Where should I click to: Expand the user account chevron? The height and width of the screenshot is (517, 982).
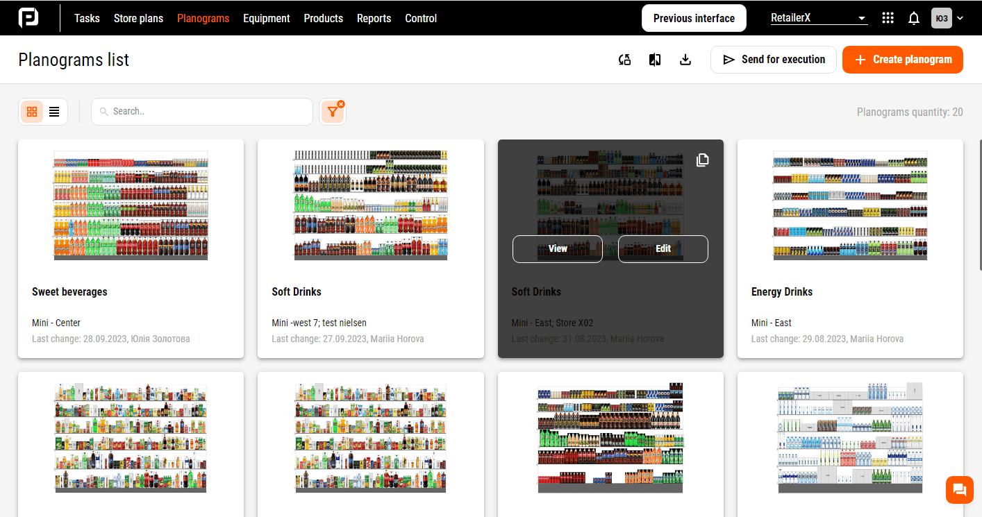point(960,18)
